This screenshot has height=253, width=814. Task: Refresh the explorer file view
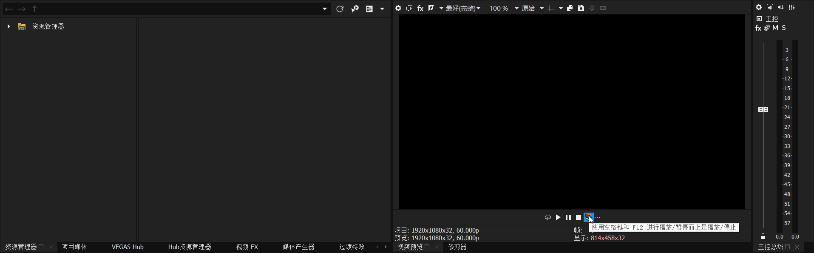[340, 9]
